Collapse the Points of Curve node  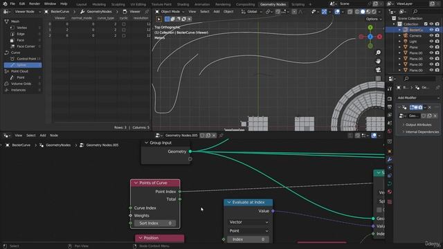point(136,183)
